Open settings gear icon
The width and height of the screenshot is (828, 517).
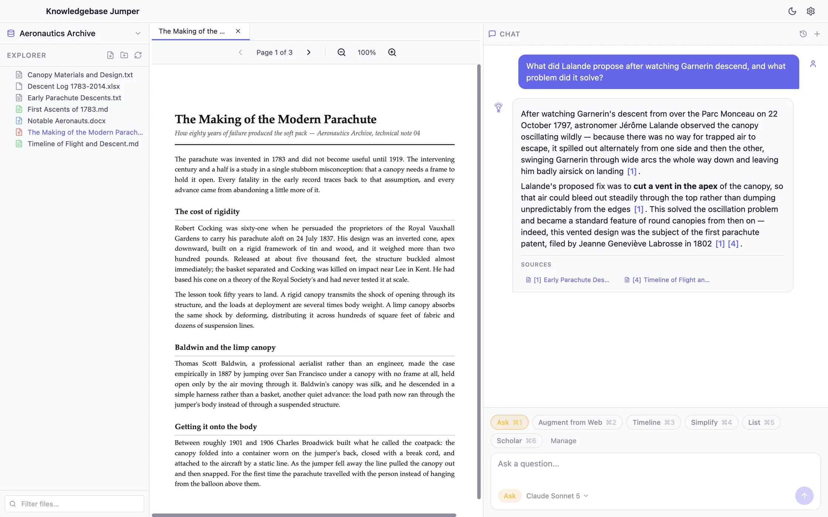click(811, 11)
